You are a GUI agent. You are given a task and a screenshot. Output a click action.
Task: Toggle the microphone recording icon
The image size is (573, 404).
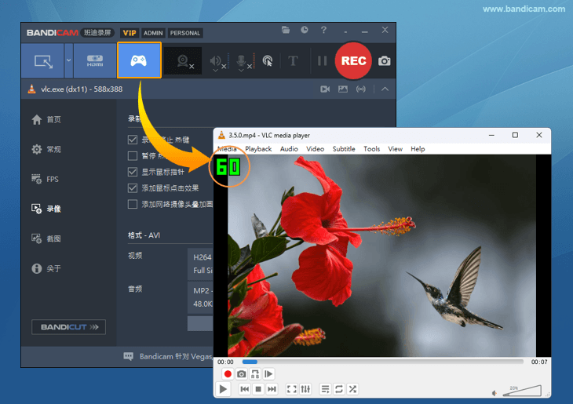click(x=241, y=61)
